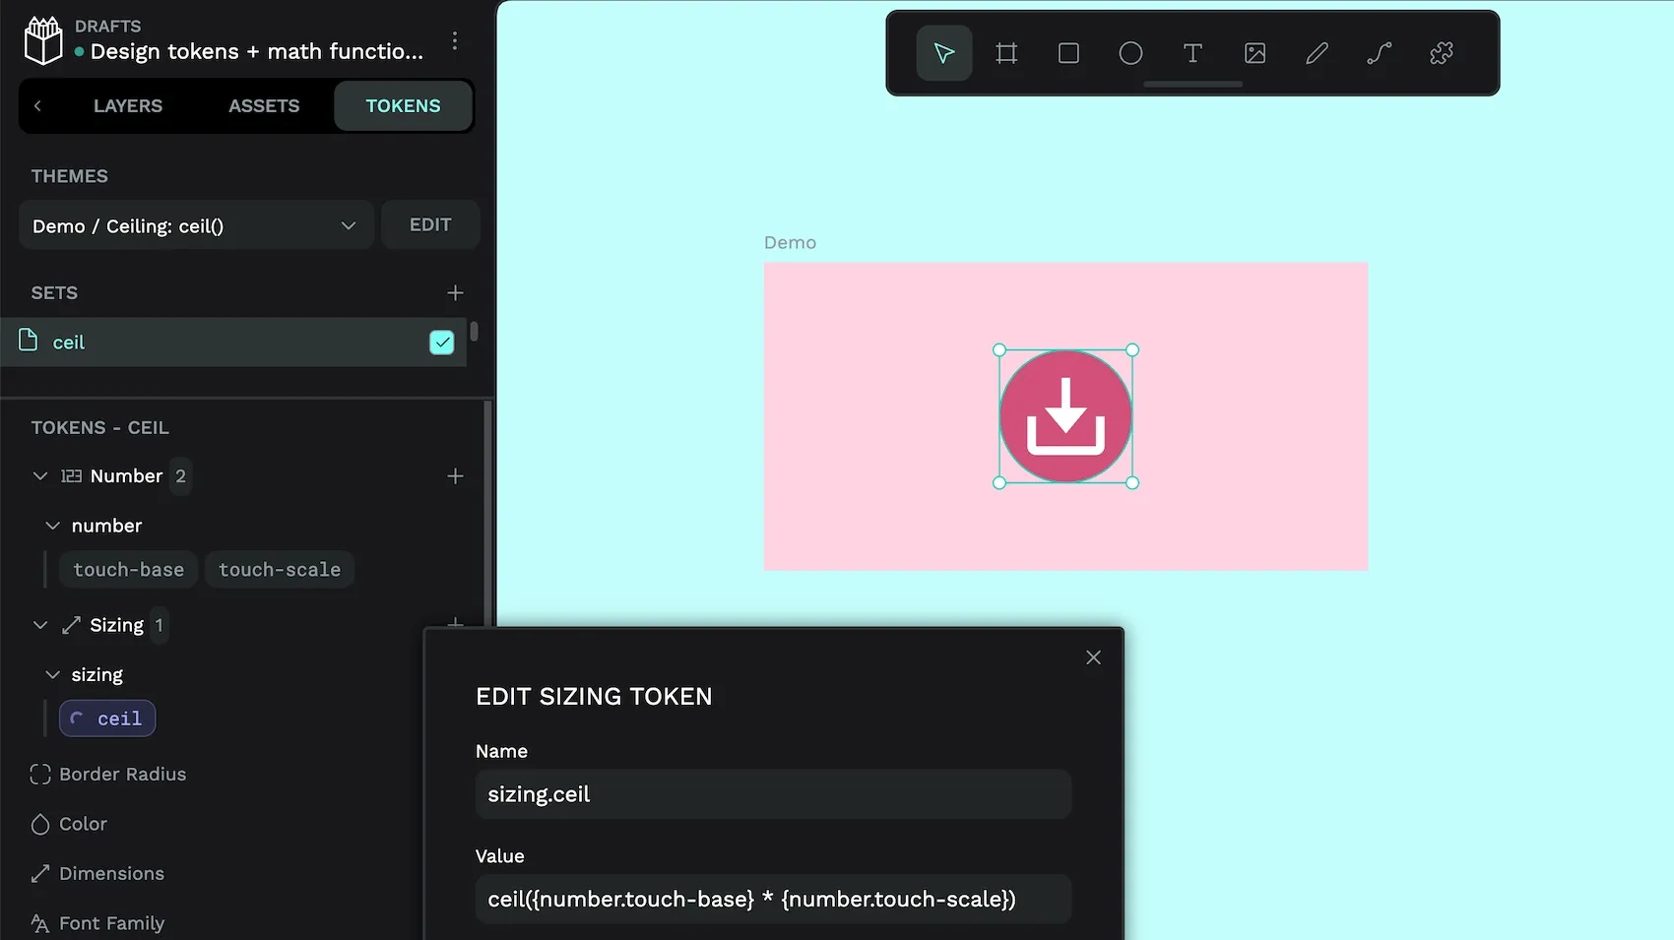The width and height of the screenshot is (1674, 940).
Task: Collapse the number subgroup
Action: tap(53, 526)
